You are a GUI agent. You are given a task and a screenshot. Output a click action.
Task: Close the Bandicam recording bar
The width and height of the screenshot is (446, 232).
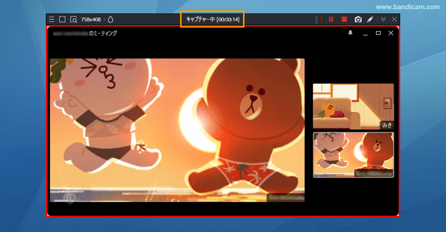pos(394,20)
